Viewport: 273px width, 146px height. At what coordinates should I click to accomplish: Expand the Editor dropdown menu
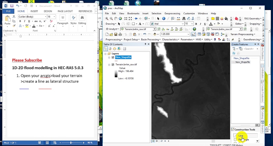coord(240,24)
